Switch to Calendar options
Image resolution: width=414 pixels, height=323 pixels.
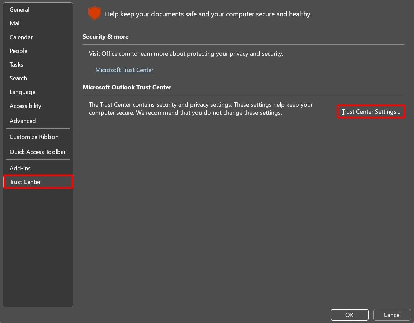(21, 37)
